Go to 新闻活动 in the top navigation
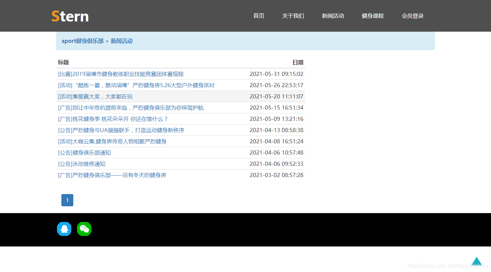 click(x=333, y=16)
